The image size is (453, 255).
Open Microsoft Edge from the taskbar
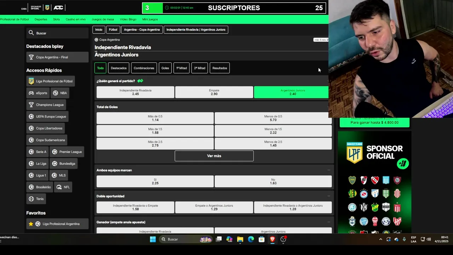pos(251,239)
